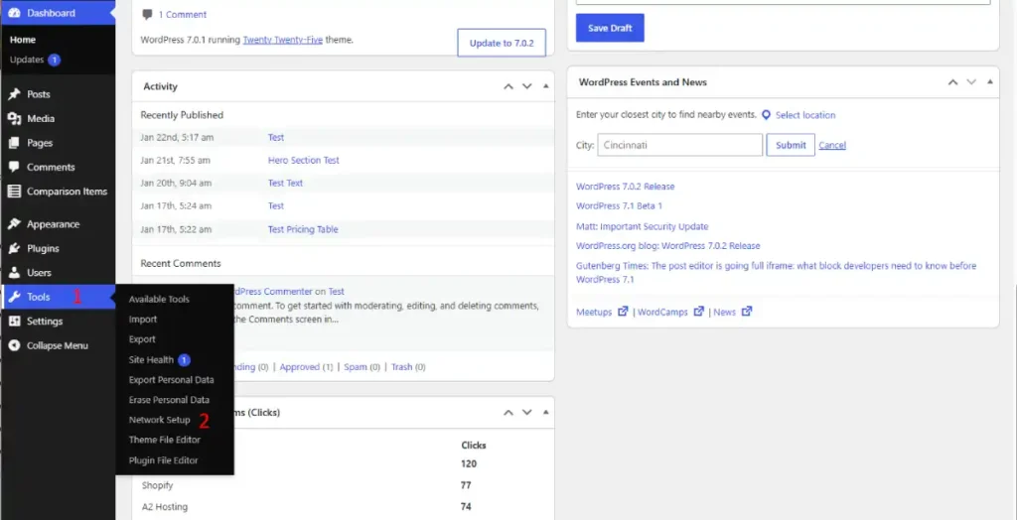Click the Comparison Items list icon
Viewport: 1017px width, 520px height.
click(x=14, y=192)
